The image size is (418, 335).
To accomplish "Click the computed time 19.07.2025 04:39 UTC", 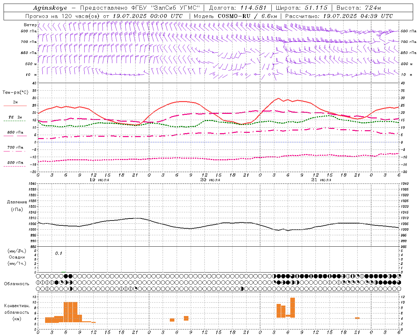I will (x=358, y=16).
